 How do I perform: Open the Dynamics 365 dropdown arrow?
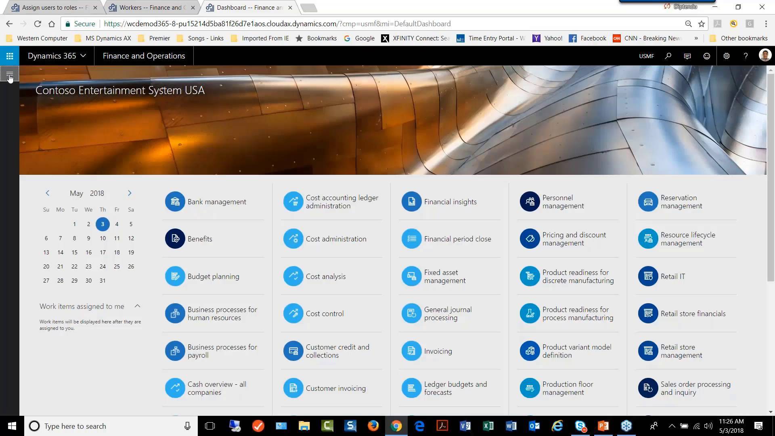point(83,56)
